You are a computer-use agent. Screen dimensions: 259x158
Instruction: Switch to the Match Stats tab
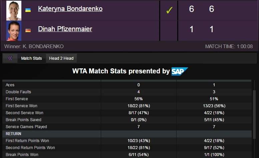pyautogui.click(x=31, y=58)
